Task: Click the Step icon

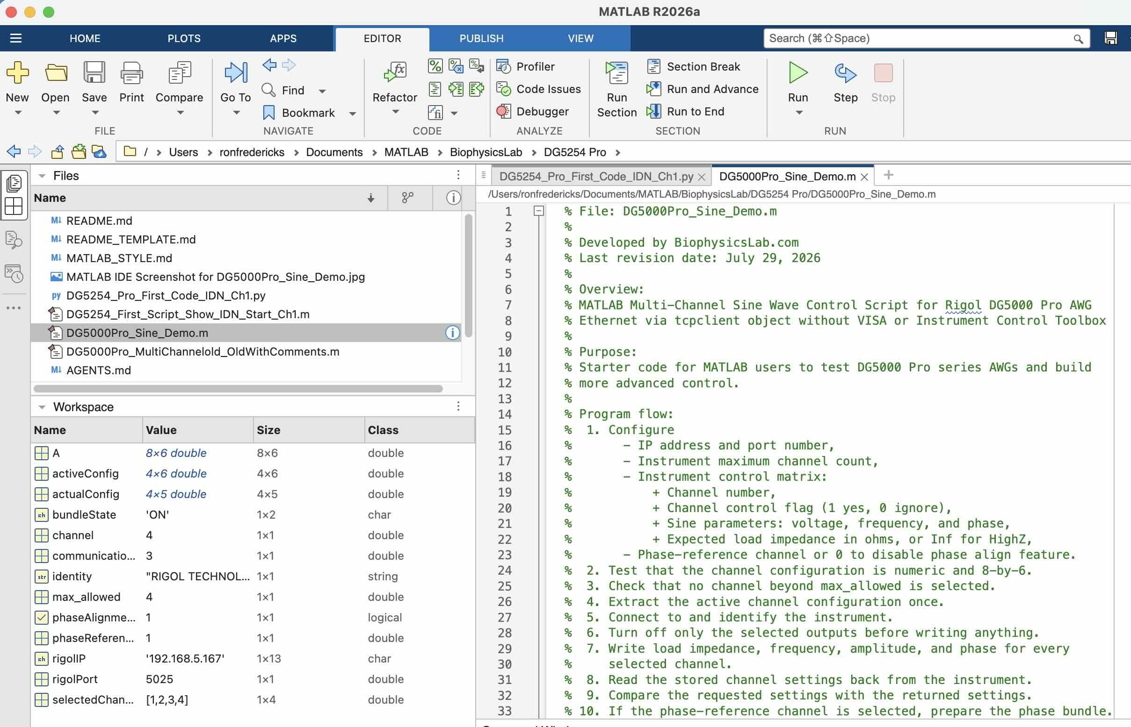Action: point(845,72)
